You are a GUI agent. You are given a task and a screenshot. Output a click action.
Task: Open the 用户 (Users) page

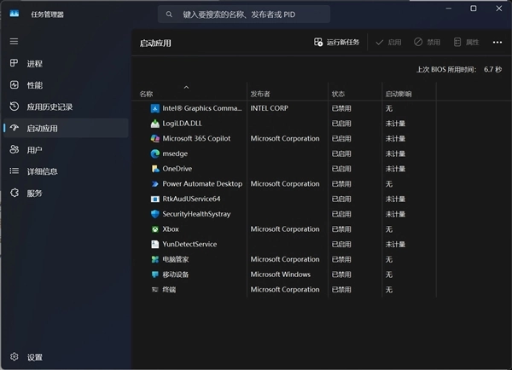[x=34, y=150]
